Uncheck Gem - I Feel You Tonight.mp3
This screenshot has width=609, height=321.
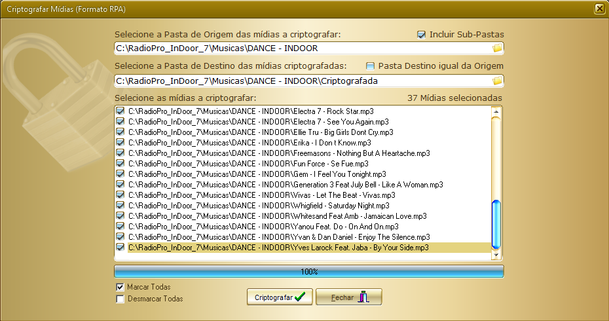click(120, 174)
